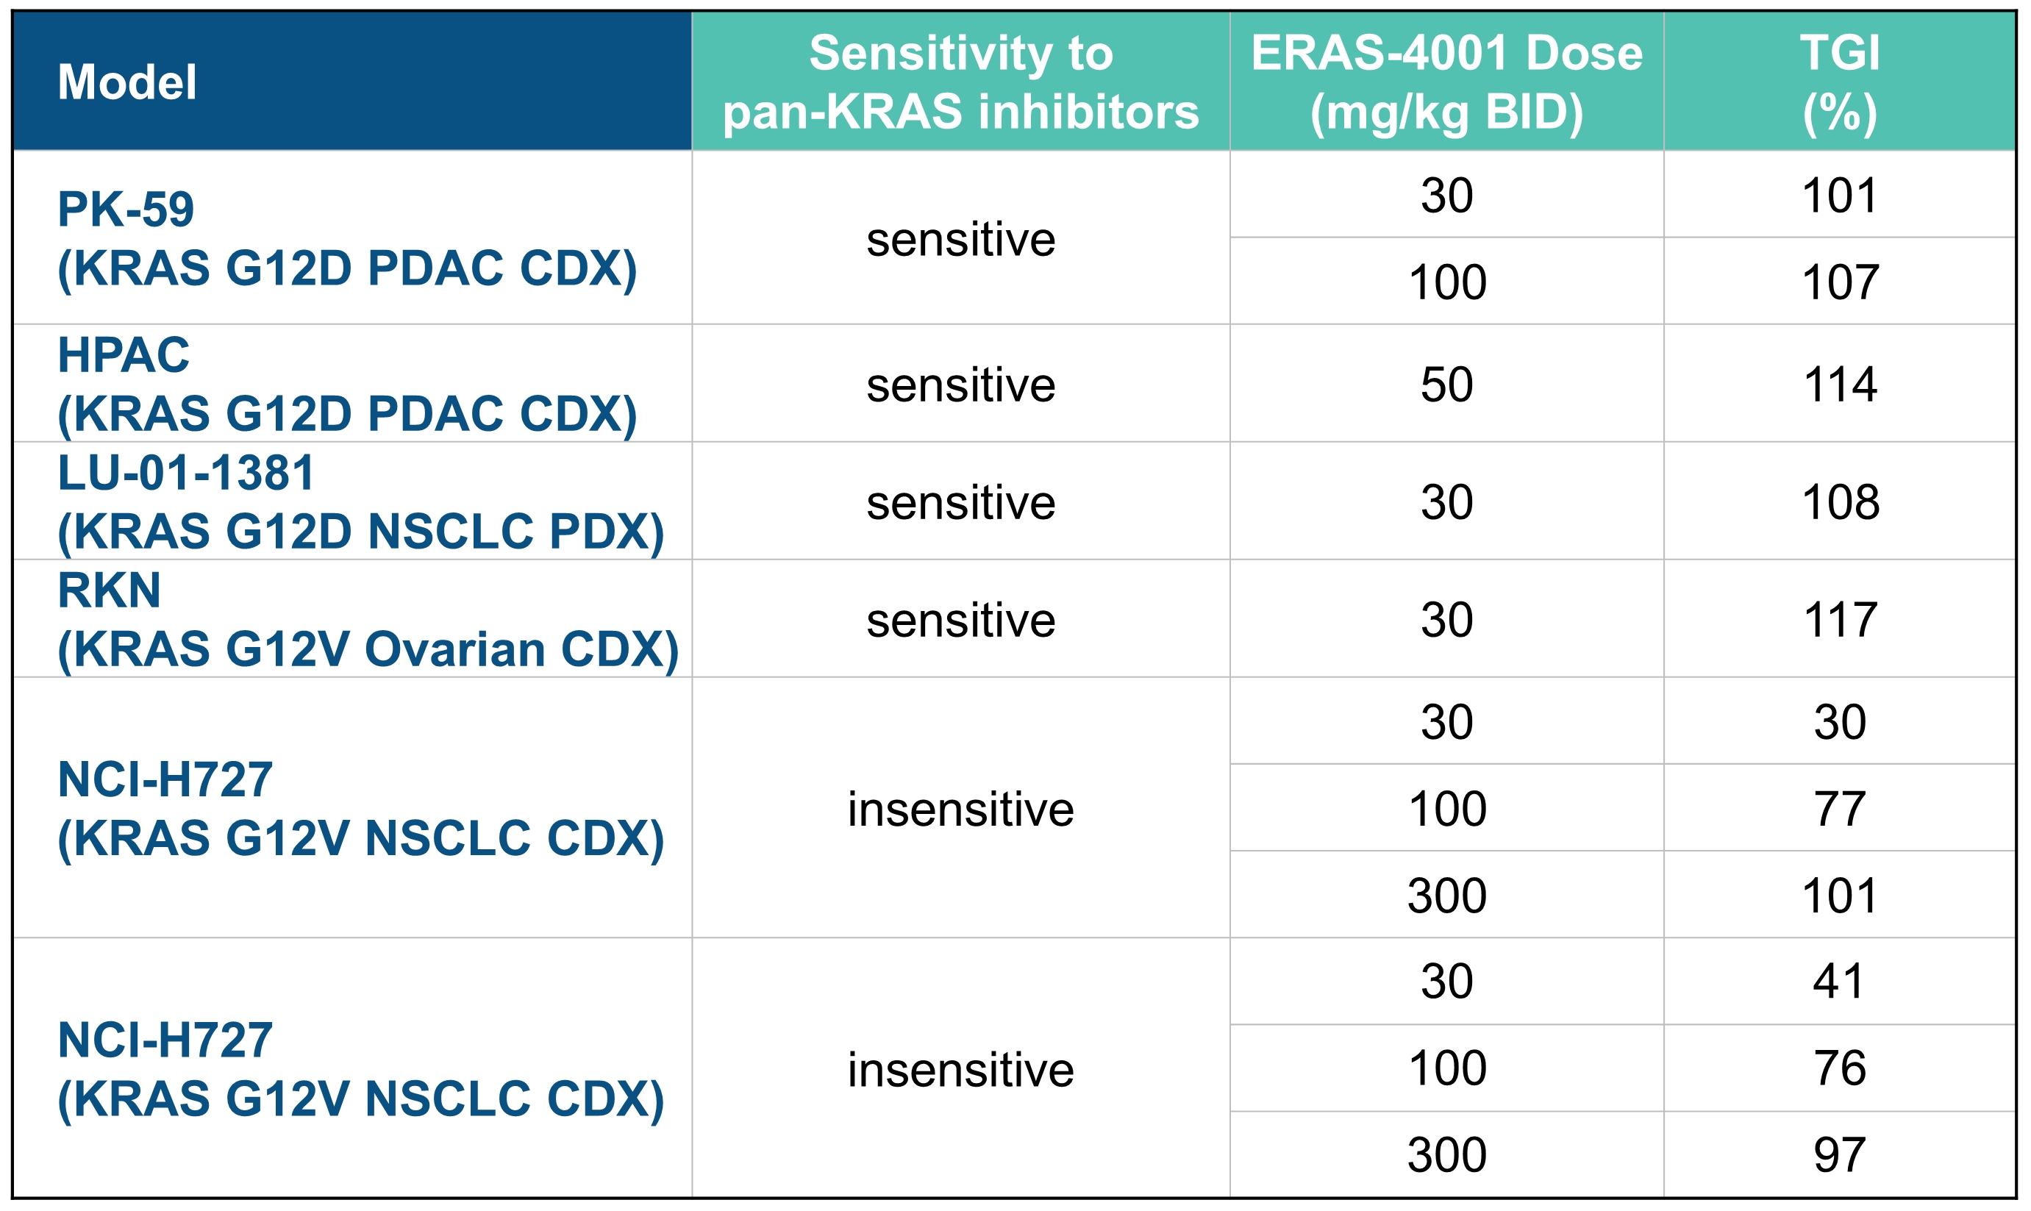Select the ERAS-4001 Dose column header
The height and width of the screenshot is (1211, 2031).
click(x=1446, y=82)
